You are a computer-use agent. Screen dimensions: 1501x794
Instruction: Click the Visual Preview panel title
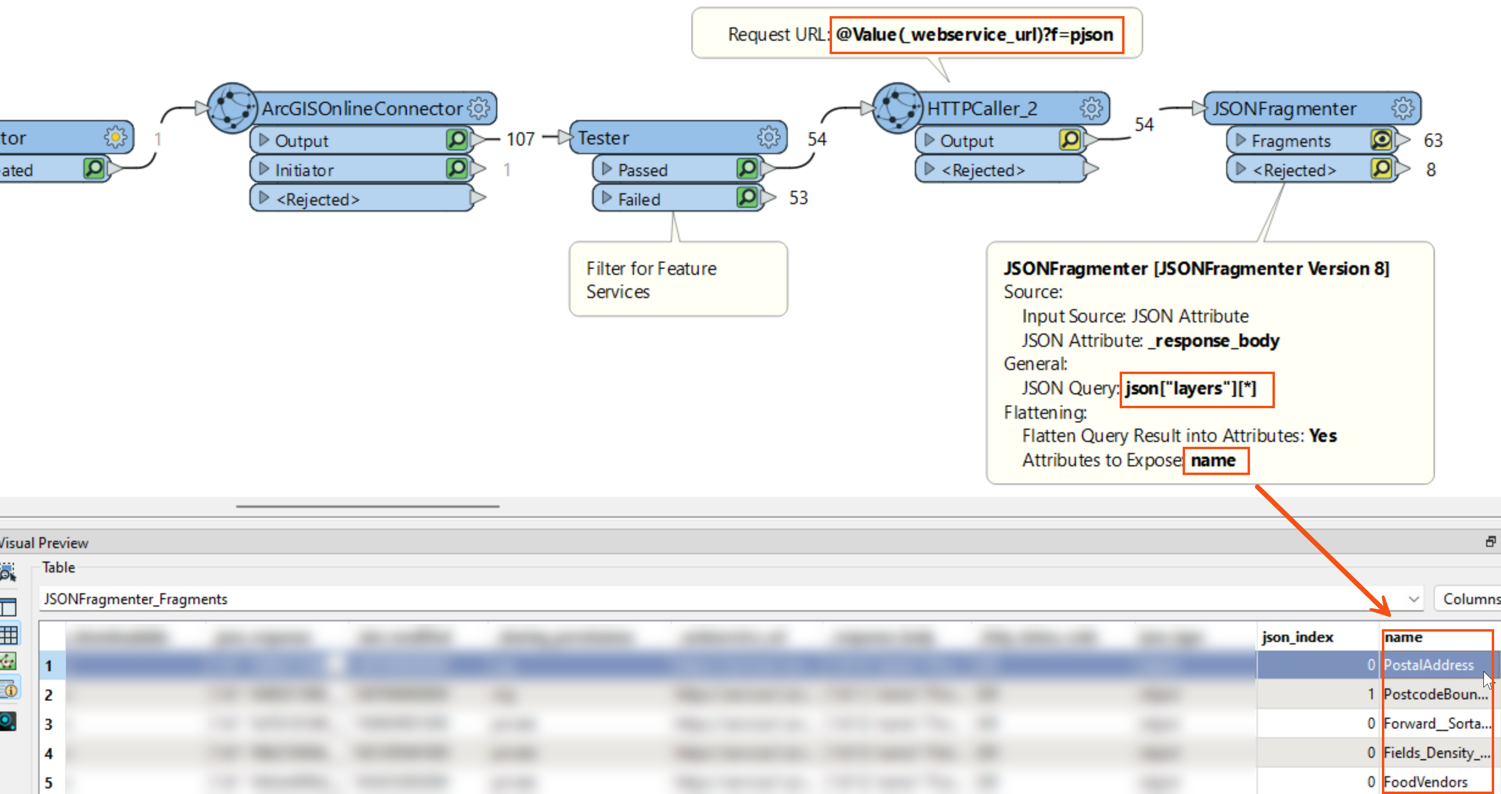point(44,542)
